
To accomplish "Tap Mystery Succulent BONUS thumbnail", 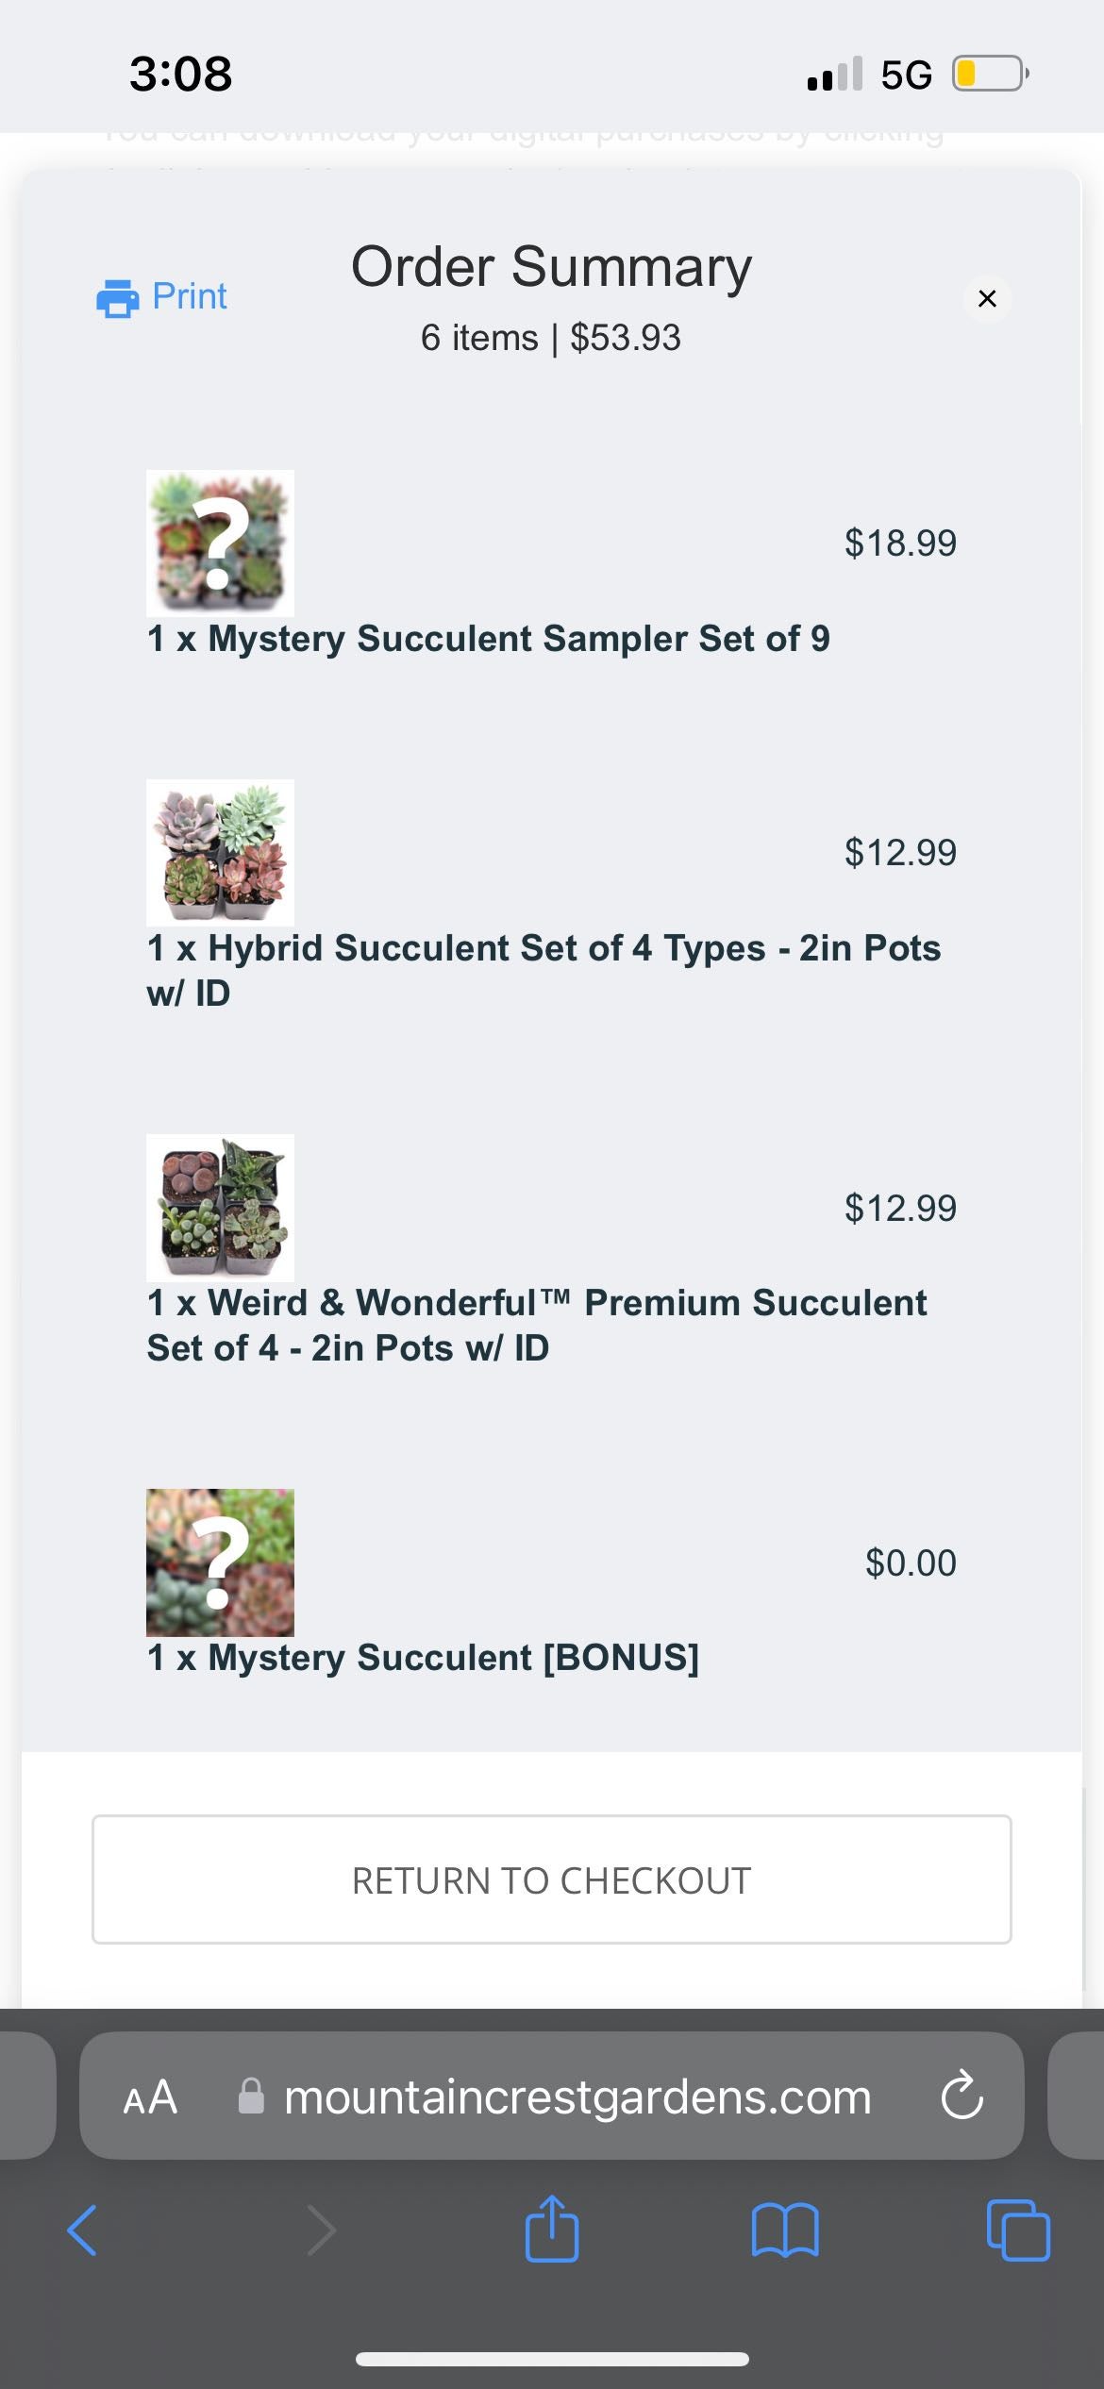I will pos(220,1562).
